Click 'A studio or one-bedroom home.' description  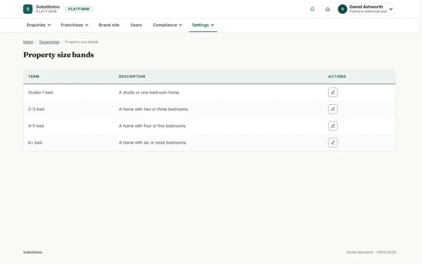[150, 92]
